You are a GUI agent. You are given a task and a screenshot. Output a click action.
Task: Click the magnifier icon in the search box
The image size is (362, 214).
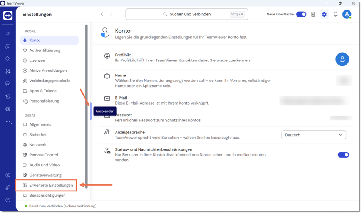(165, 14)
